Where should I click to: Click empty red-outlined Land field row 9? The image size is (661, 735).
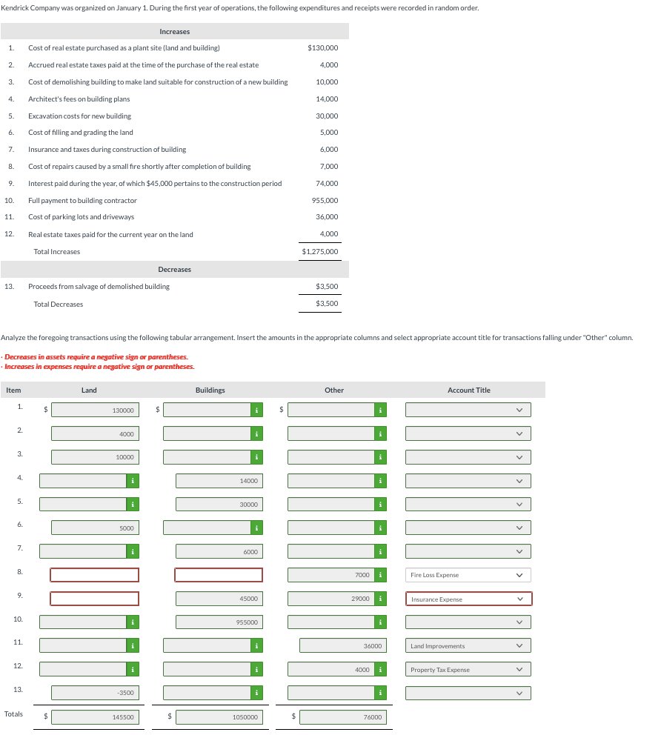[x=94, y=599]
